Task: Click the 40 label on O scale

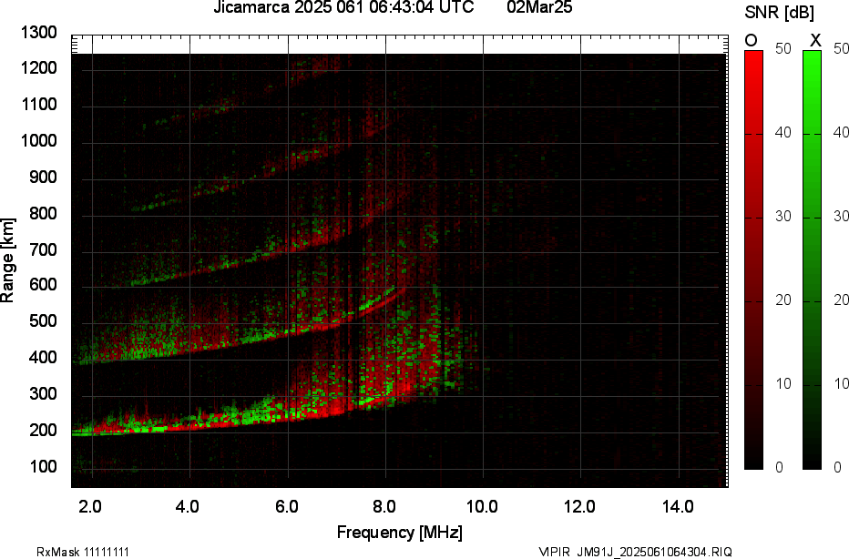Action: (783, 133)
